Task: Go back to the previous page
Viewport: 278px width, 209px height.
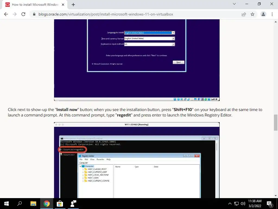Action: point(6,14)
